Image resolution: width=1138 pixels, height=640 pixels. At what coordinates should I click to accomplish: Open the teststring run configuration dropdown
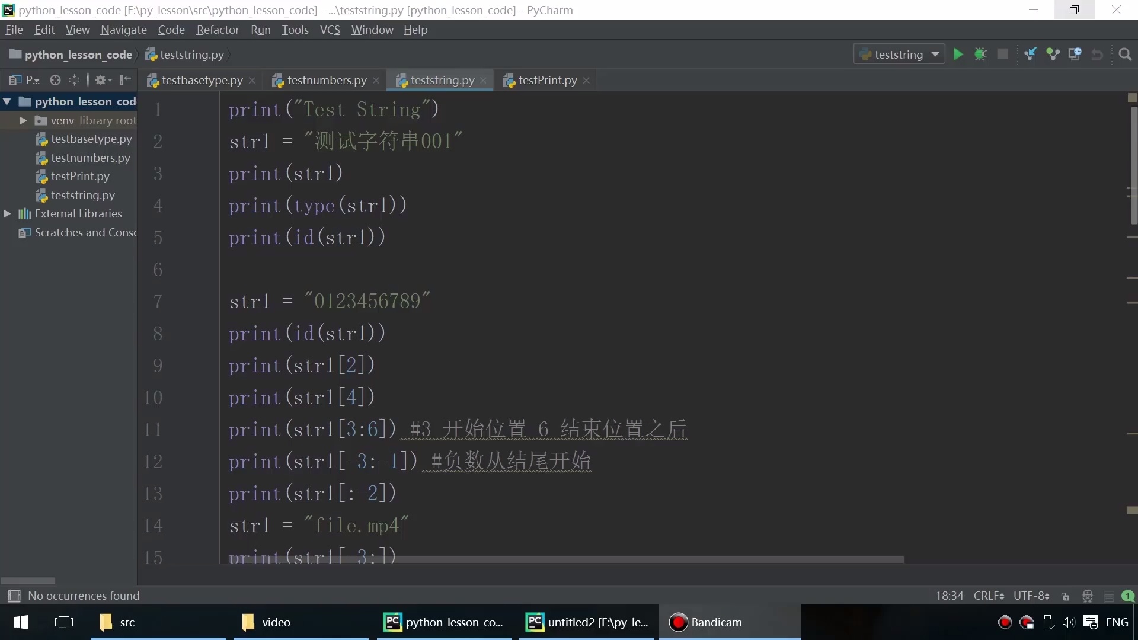click(x=936, y=54)
